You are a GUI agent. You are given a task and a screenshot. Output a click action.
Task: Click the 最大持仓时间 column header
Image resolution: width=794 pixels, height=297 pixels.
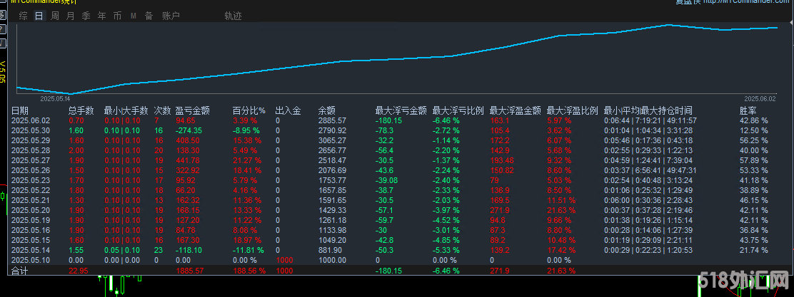[x=667, y=110]
